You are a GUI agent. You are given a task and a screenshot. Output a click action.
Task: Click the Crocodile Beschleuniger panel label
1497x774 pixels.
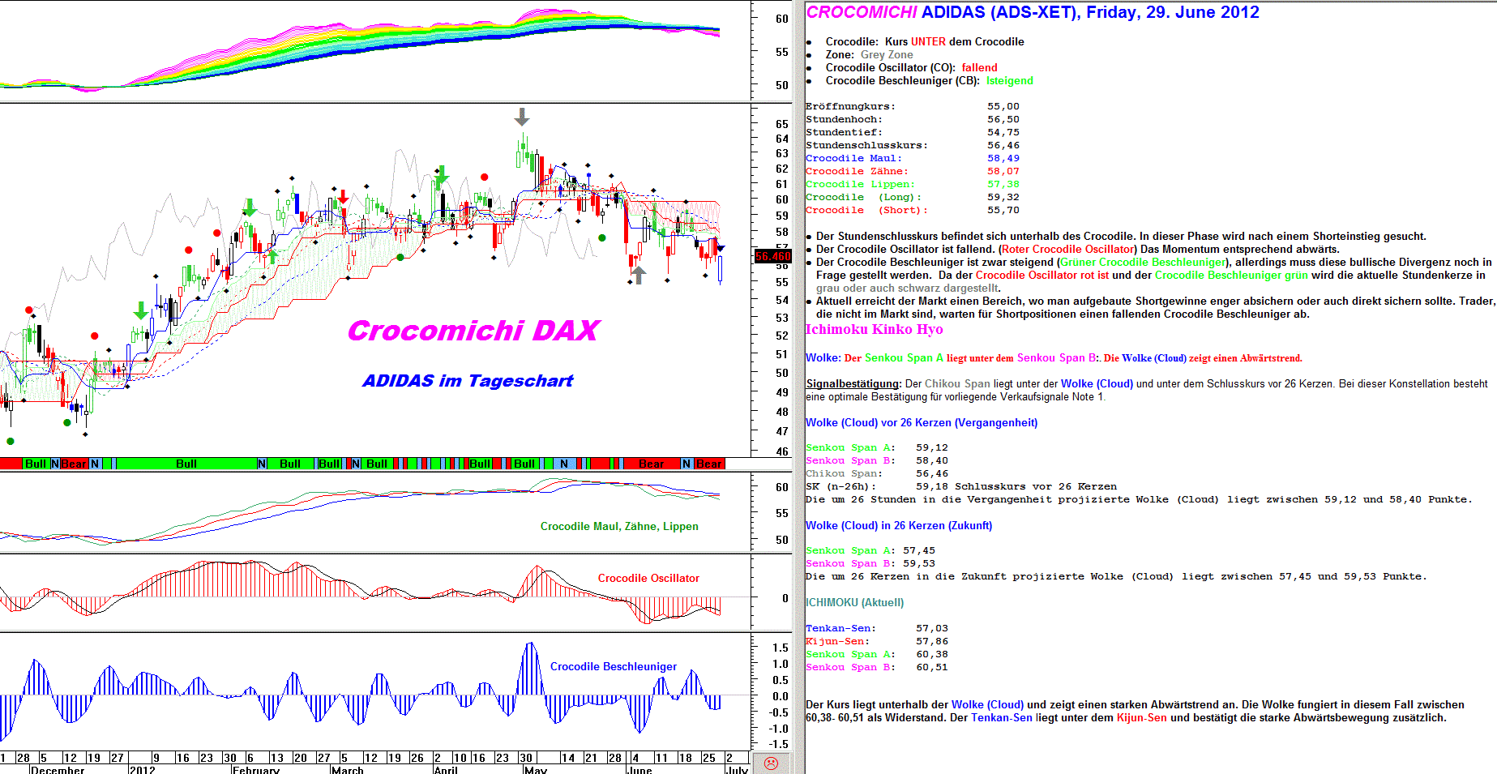click(614, 666)
